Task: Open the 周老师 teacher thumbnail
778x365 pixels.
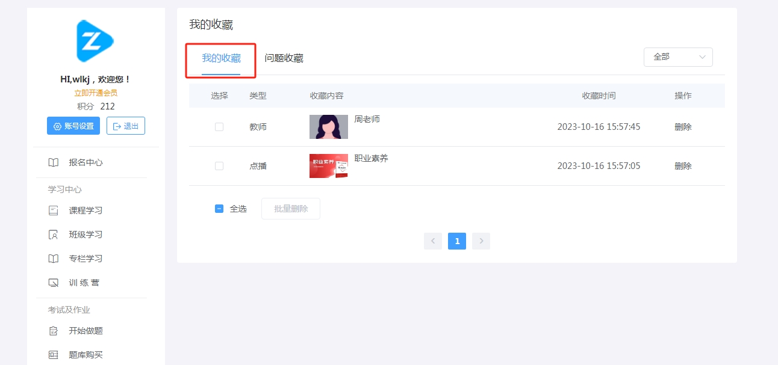Action: pos(329,127)
